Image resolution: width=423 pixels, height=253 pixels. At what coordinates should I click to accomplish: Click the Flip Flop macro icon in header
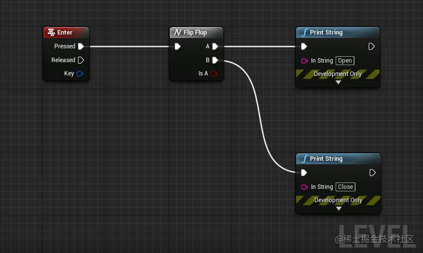point(178,33)
